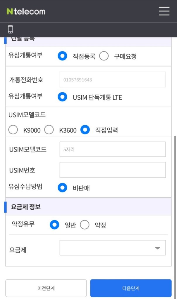
Task: Pick the K9000 USIM model
Action: 13,130
